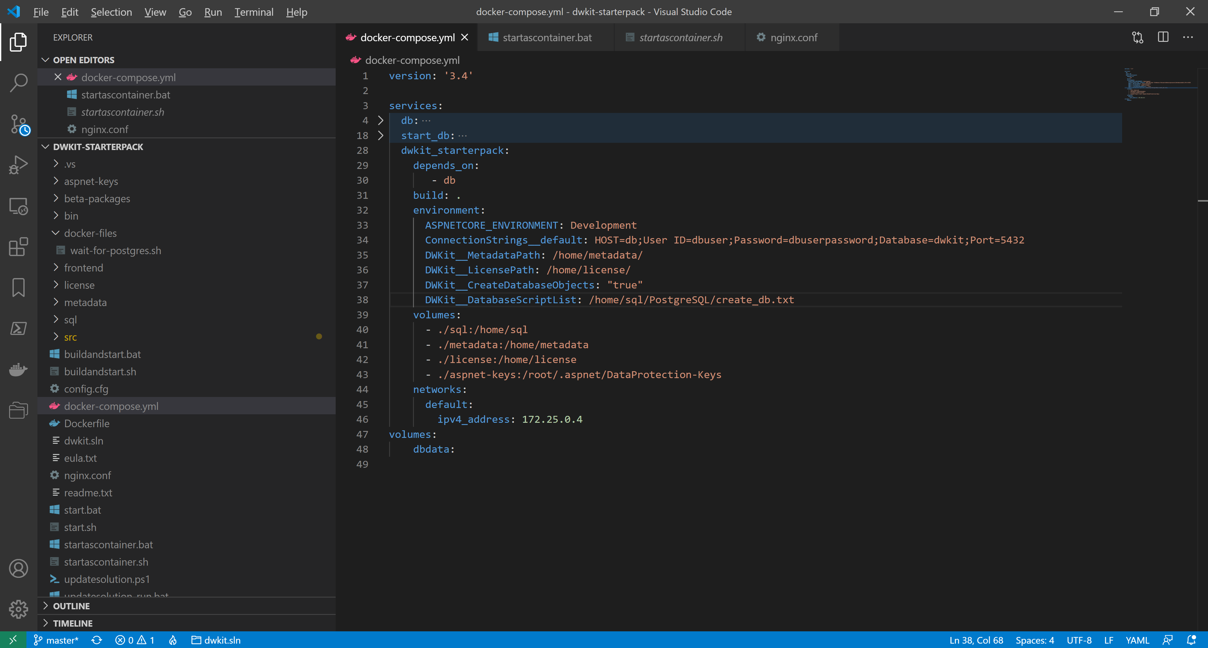Click the Open Changes compare icon
The height and width of the screenshot is (648, 1208).
pos(1138,37)
